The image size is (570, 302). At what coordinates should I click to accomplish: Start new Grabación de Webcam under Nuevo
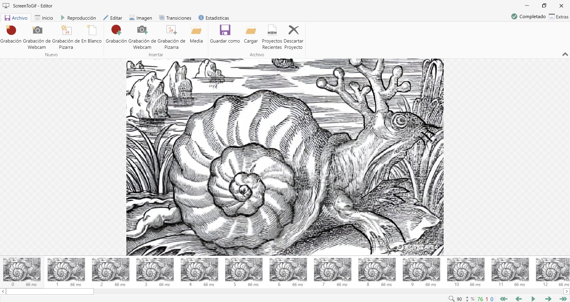coord(37,37)
